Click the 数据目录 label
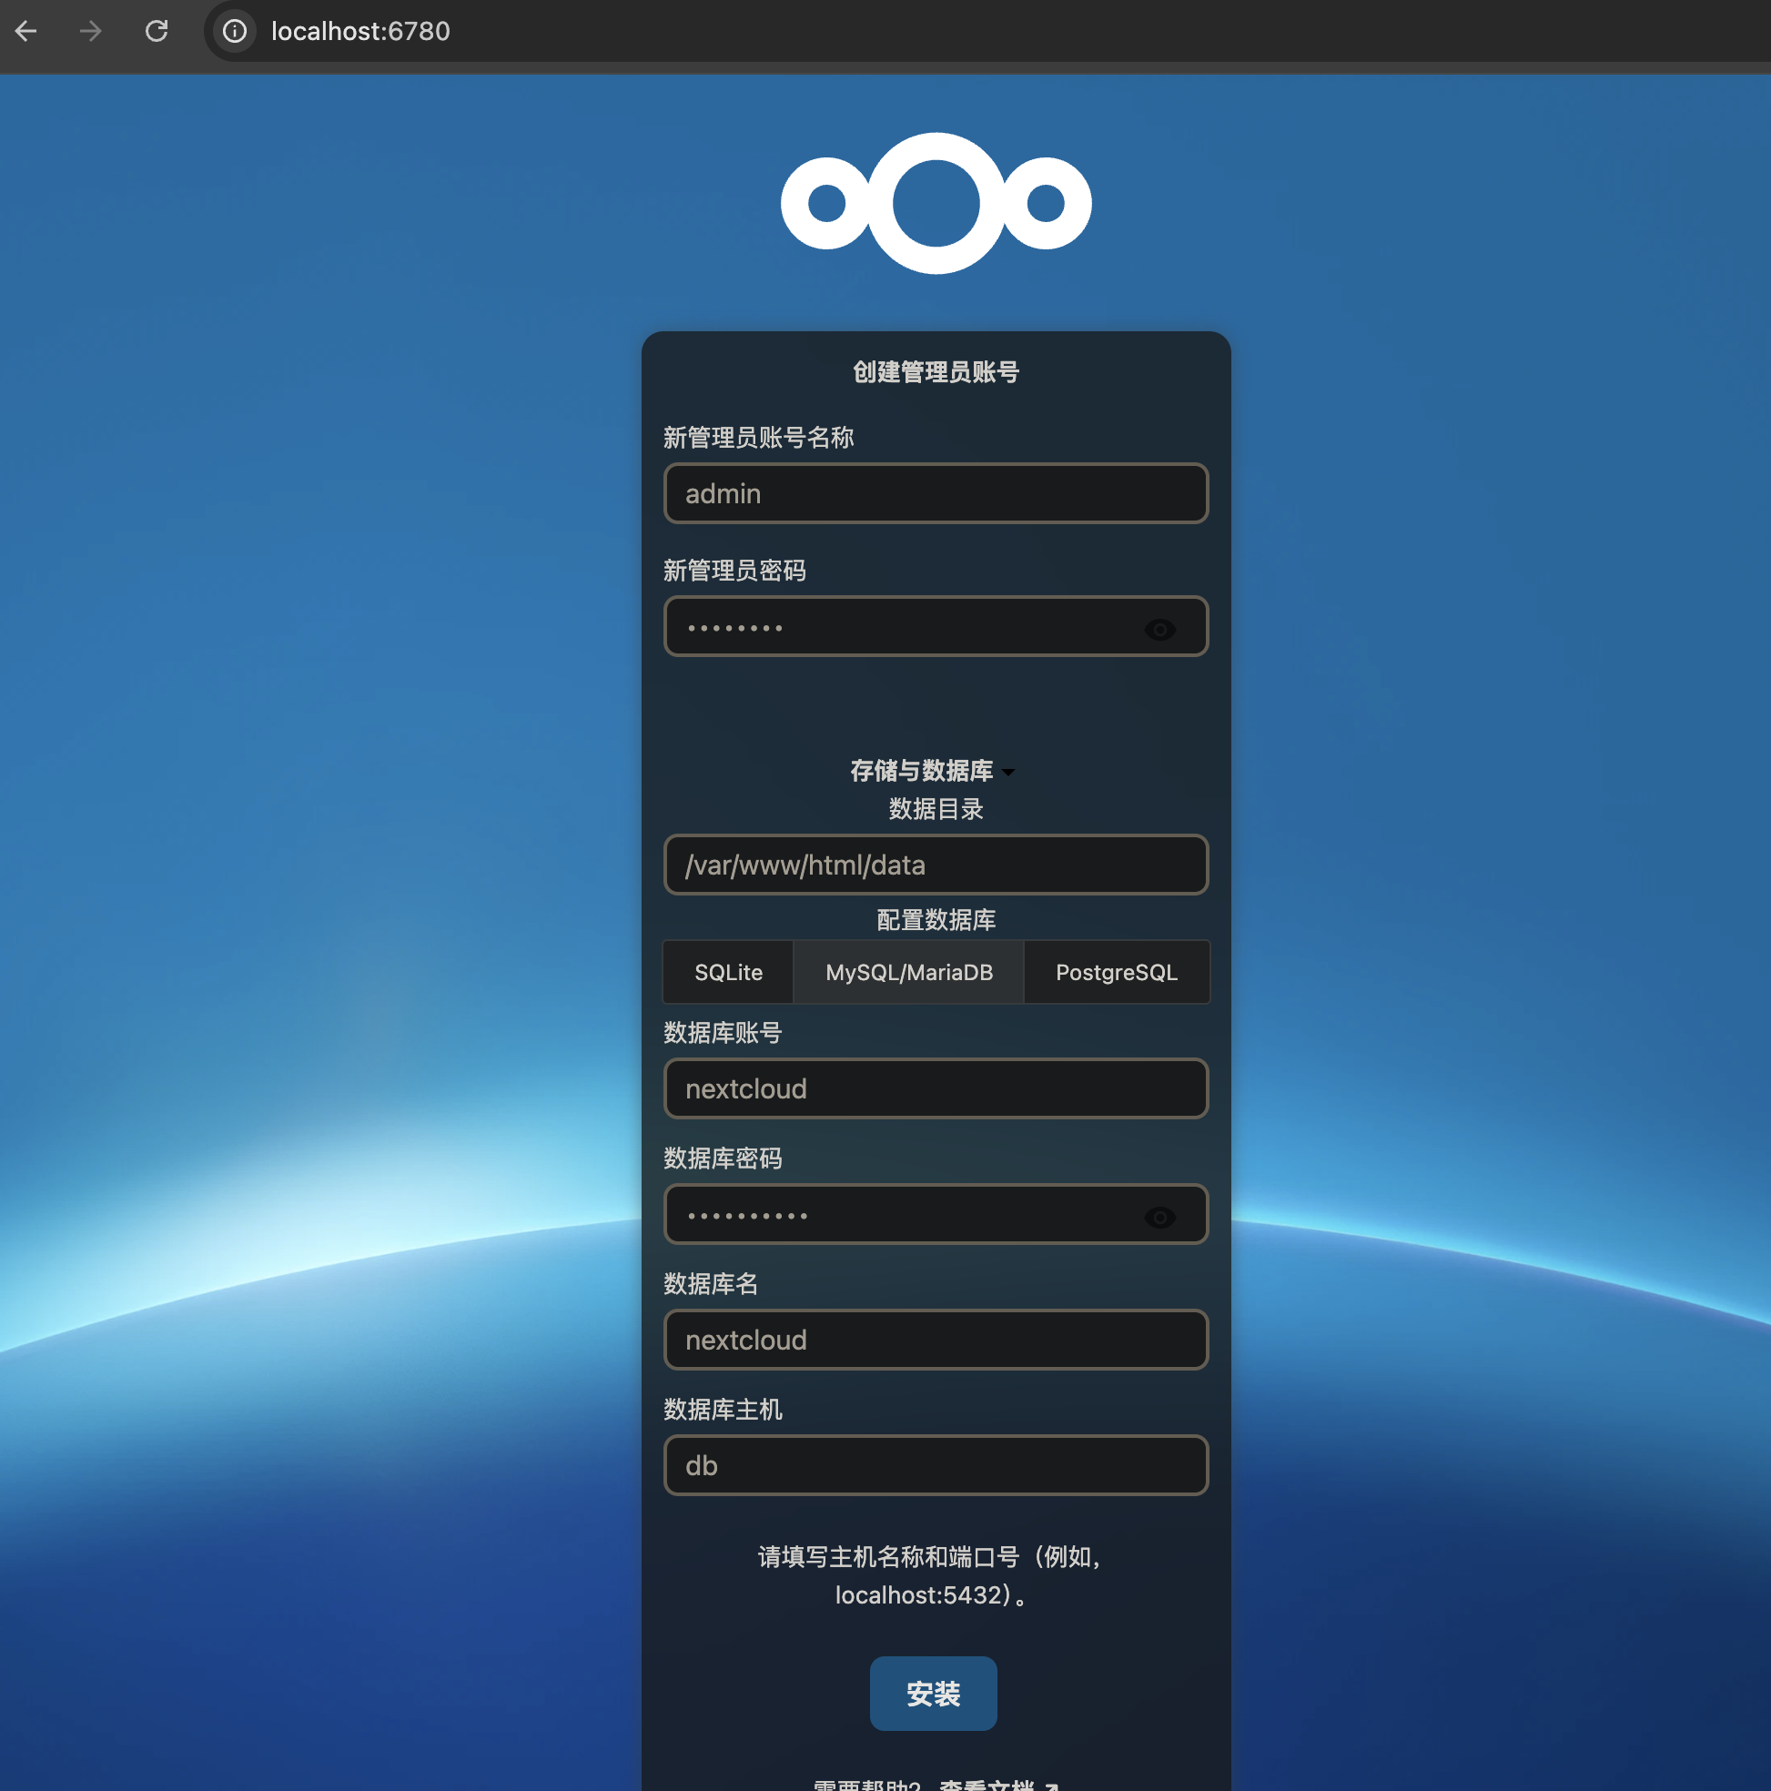 tap(936, 808)
